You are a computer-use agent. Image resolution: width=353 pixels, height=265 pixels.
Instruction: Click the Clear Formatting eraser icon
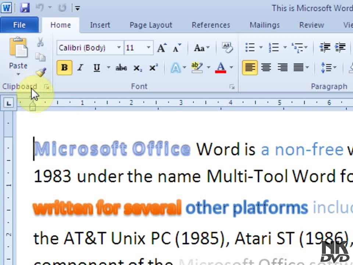pos(227,47)
